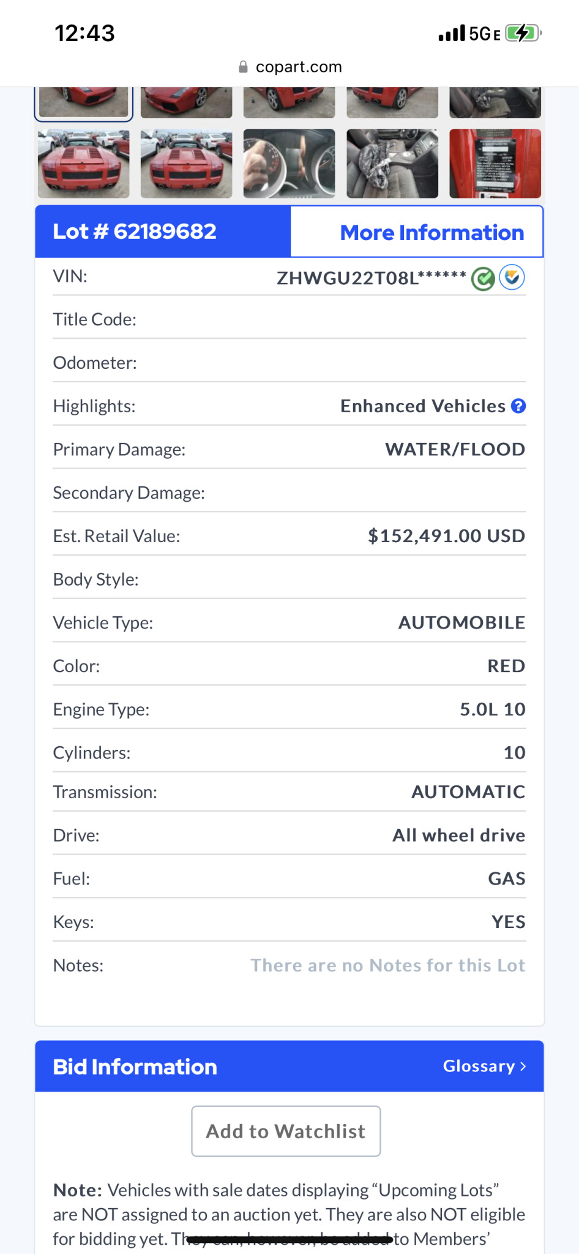Click the blue shield badge beside VIN
The height and width of the screenshot is (1254, 579).
[x=512, y=278]
